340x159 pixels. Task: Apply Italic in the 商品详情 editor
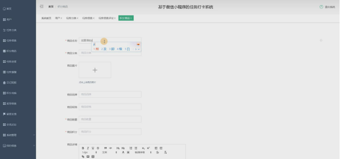pyautogui.click(x=88, y=148)
